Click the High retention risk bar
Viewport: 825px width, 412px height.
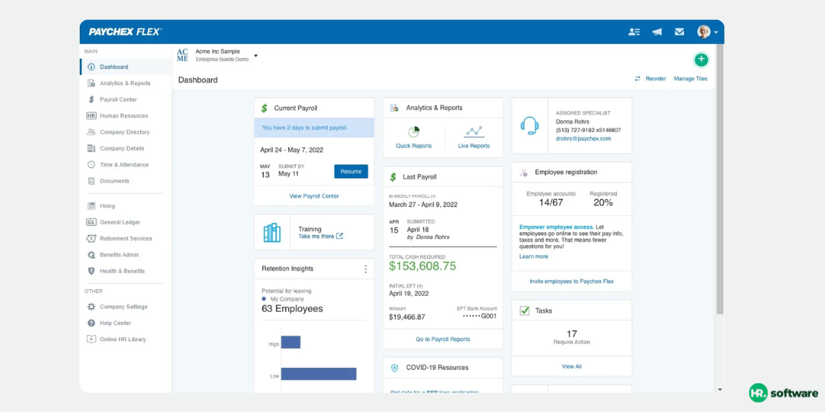(x=291, y=342)
